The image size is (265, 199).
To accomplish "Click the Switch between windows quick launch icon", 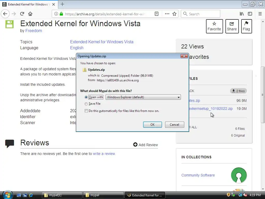I will click(x=25, y=195).
